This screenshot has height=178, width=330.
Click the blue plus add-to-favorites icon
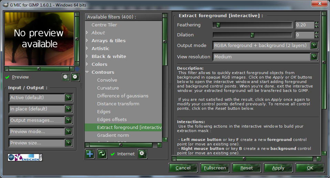tap(90, 154)
